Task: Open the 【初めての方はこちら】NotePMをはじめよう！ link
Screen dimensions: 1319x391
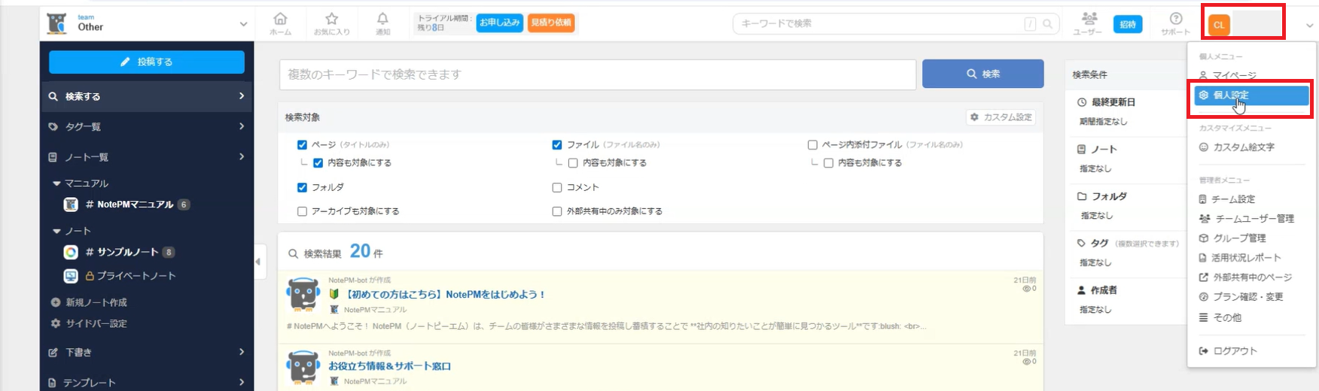Action: click(x=444, y=295)
